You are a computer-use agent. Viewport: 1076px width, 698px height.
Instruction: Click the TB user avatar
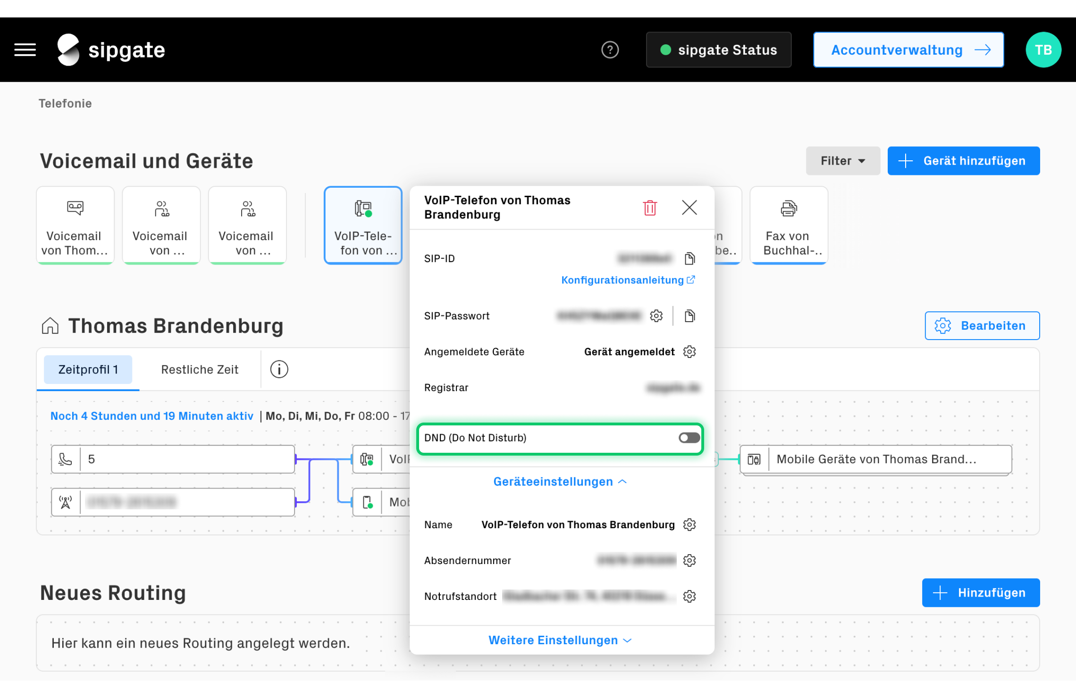(x=1043, y=50)
